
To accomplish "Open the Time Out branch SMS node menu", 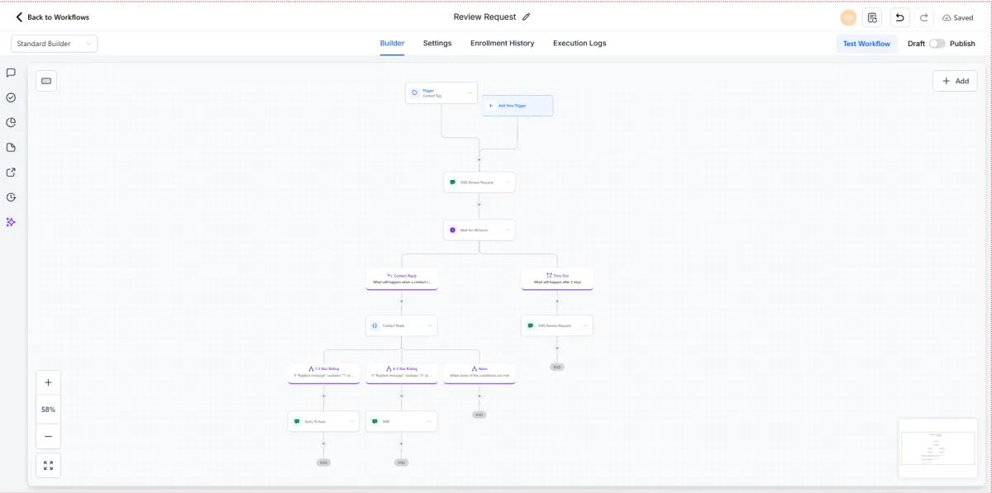I will (585, 325).
